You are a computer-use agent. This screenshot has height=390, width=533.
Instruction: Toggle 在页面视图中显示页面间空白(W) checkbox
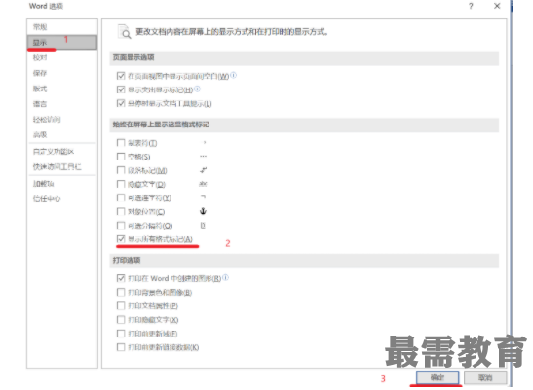point(121,76)
